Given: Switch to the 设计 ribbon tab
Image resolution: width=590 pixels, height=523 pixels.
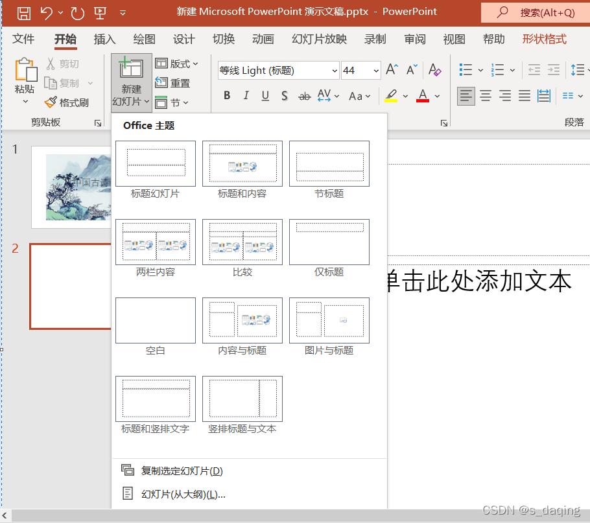Looking at the screenshot, I should click(x=183, y=39).
